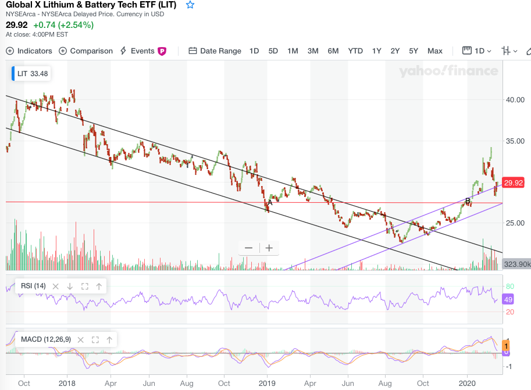Zoom out the chart with minus
Image resolution: width=531 pixels, height=390 pixels.
[x=248, y=248]
